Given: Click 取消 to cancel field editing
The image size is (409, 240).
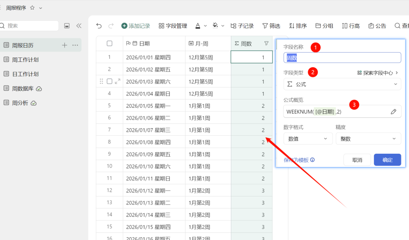Looking at the screenshot, I should (x=357, y=160).
